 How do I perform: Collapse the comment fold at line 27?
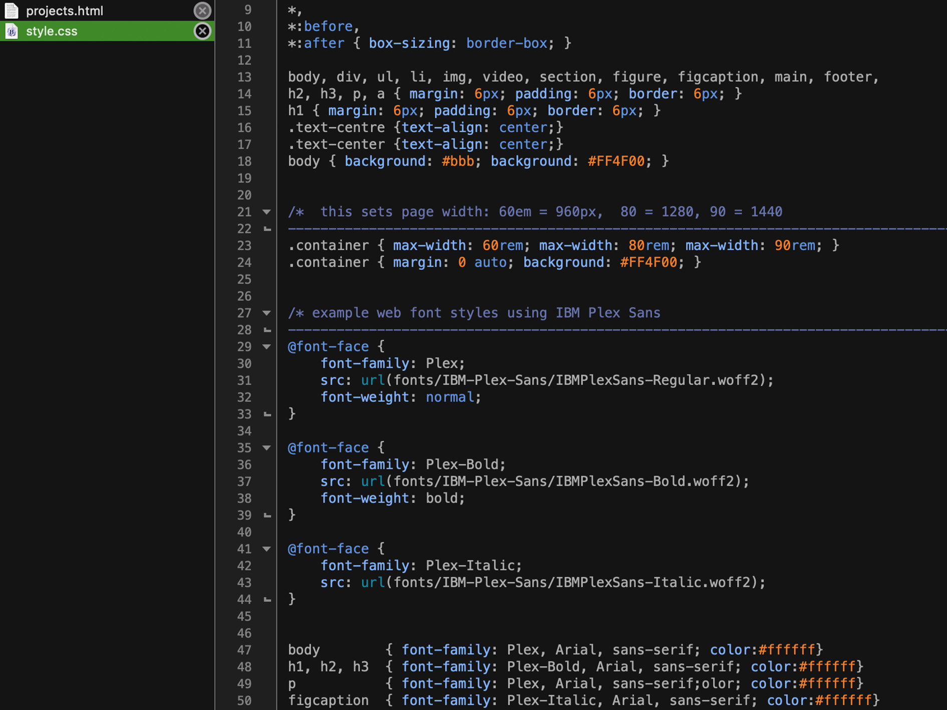267,313
